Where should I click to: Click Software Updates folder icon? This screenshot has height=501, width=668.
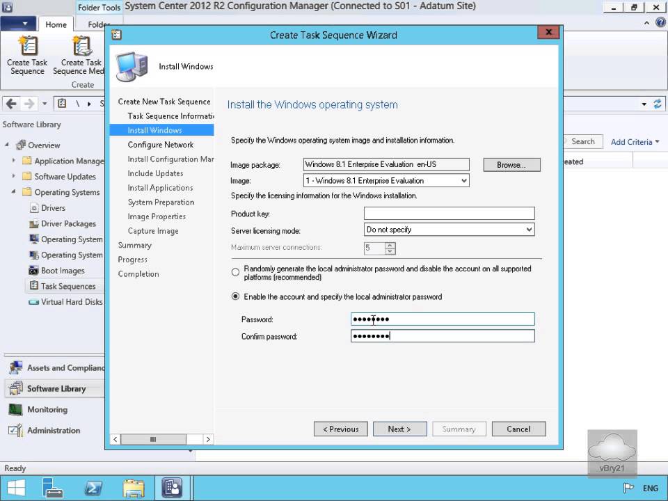tap(27, 176)
